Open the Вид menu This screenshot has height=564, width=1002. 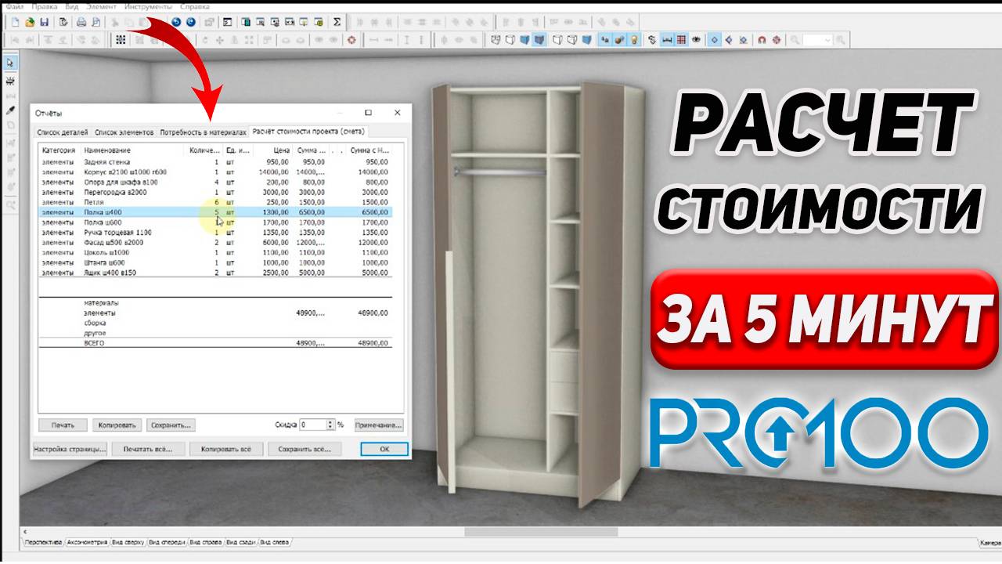tap(72, 6)
